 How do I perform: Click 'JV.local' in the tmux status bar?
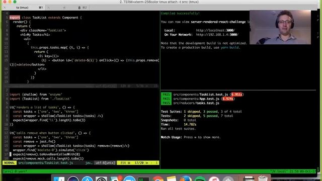coord(280,171)
